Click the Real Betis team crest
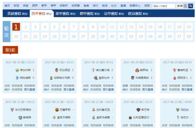The image size is (196, 128). pyautogui.click(x=54, y=118)
